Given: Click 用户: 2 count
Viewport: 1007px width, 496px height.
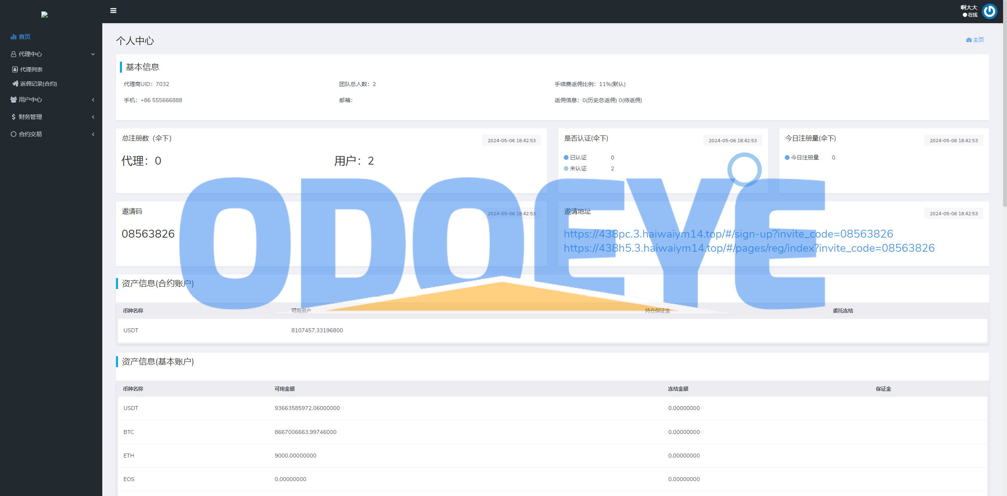Looking at the screenshot, I should point(354,161).
